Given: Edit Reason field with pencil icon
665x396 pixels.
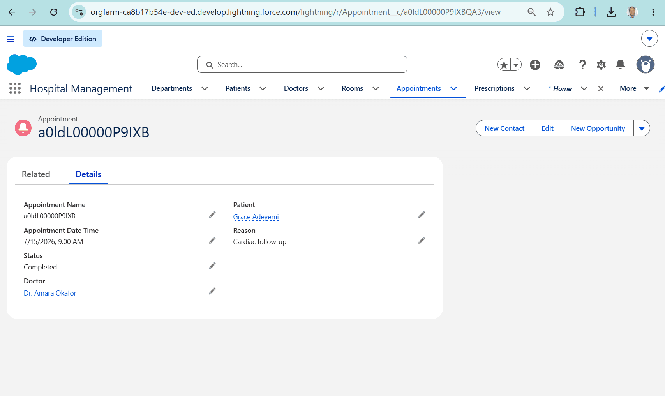Looking at the screenshot, I should click(422, 241).
